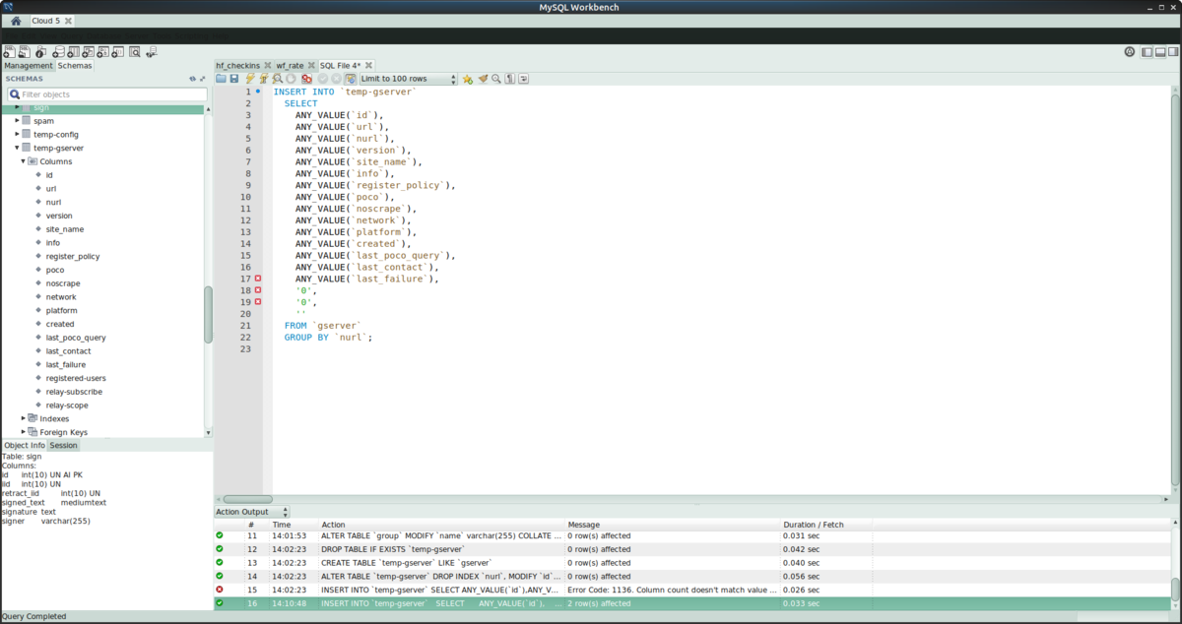This screenshot has height=624, width=1182.
Task: Click the Beautify query broom icon
Action: pyautogui.click(x=483, y=79)
